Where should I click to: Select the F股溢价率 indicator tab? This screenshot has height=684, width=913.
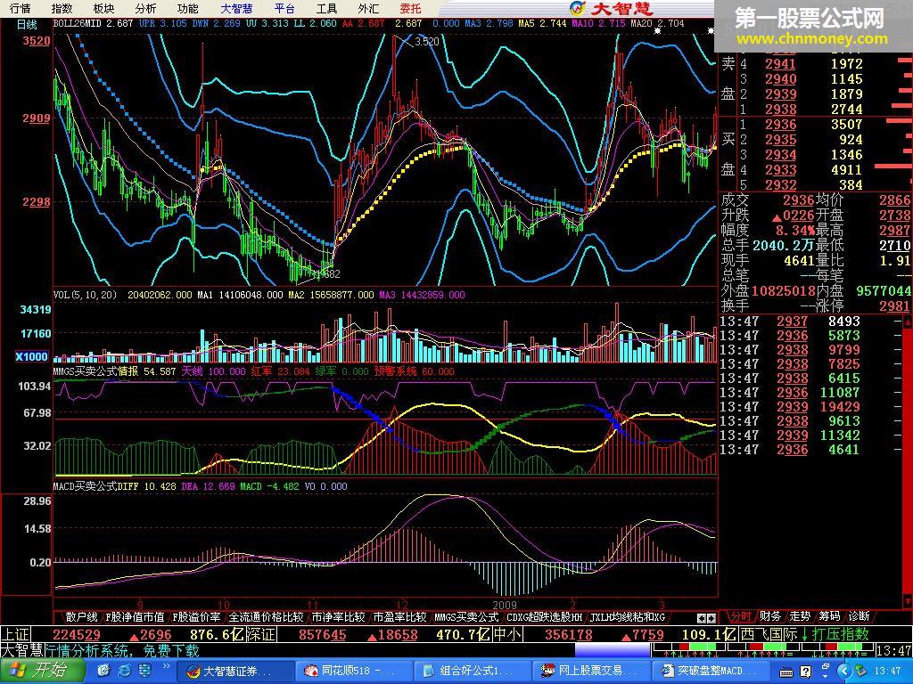(196, 616)
